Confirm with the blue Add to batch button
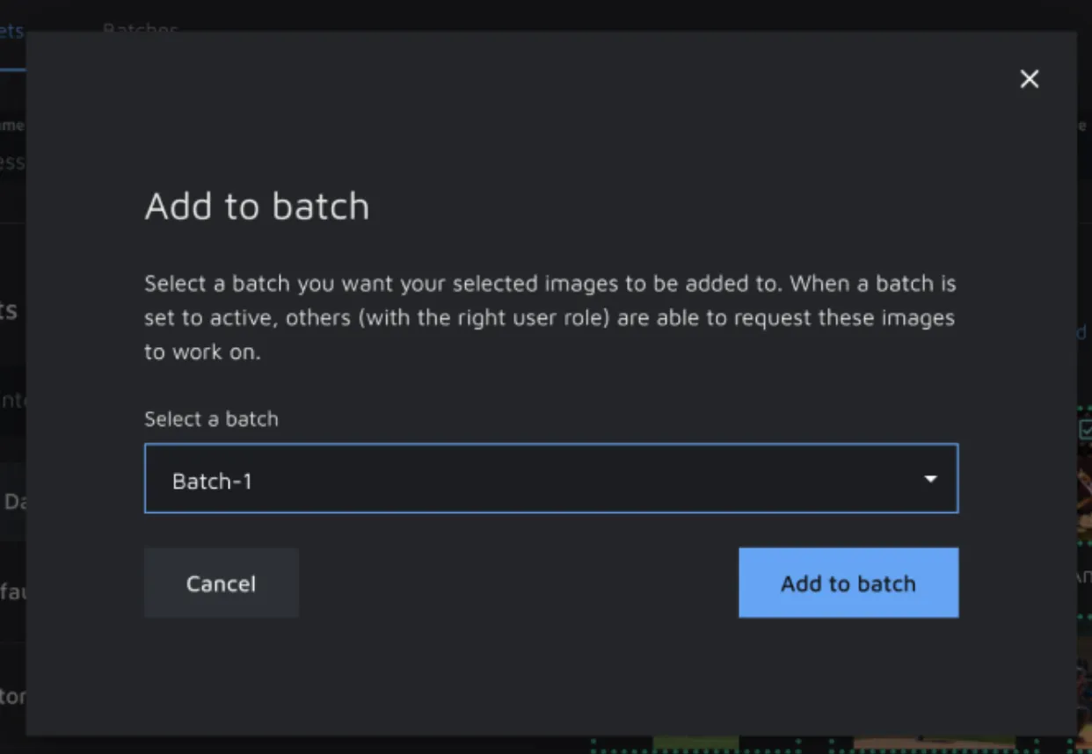Screen dimensions: 1092x754 848,584
